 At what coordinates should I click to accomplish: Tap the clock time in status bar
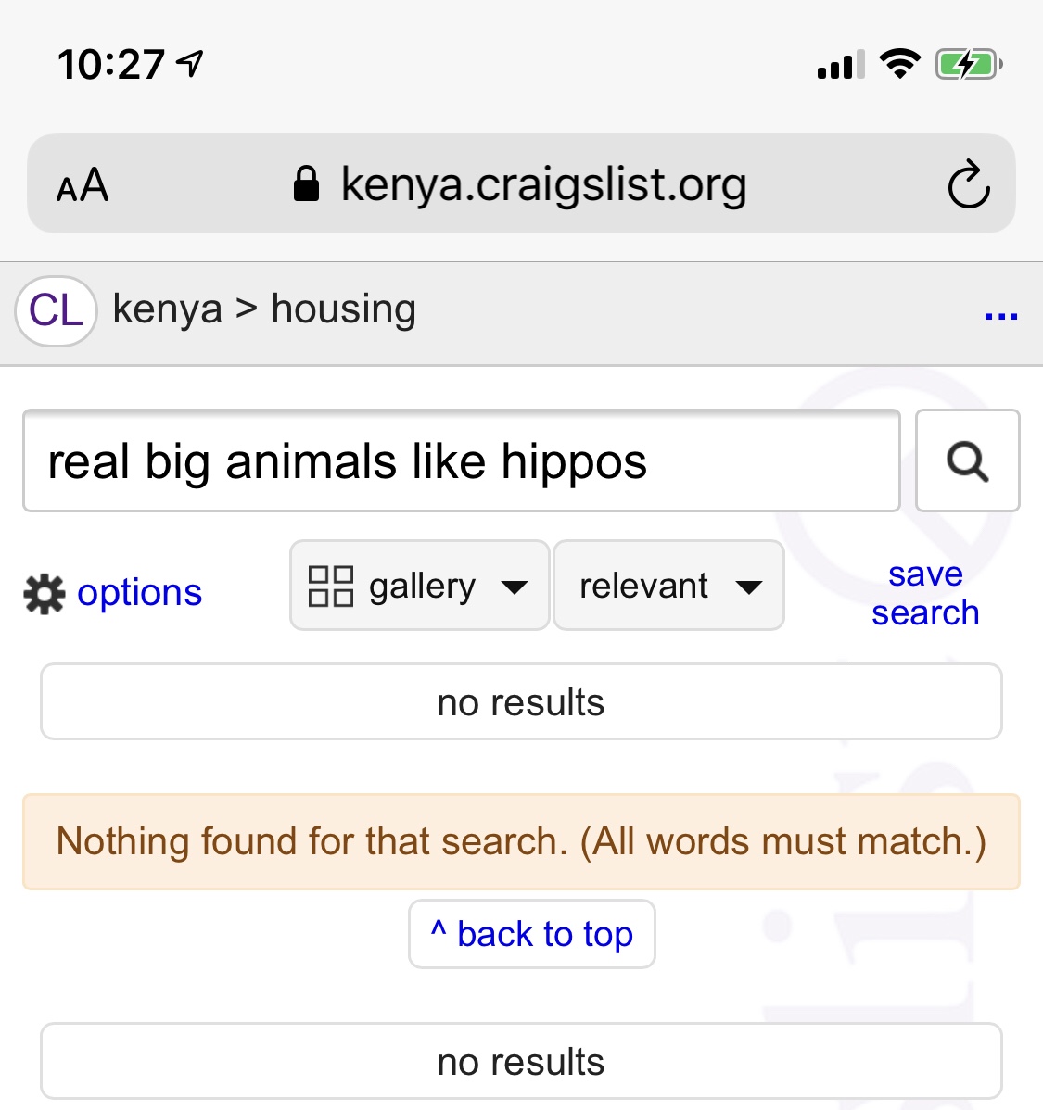point(110,65)
